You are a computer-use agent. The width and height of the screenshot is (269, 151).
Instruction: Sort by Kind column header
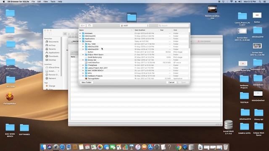pos(180,30)
